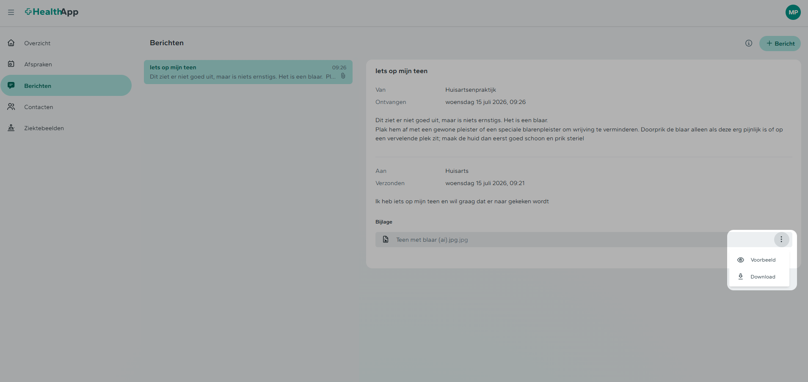Image resolution: width=808 pixels, height=382 pixels.
Task: Click the attachment file icon
Action: 386,240
